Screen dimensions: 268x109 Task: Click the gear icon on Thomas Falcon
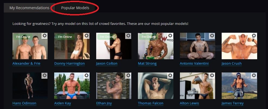point(170,75)
